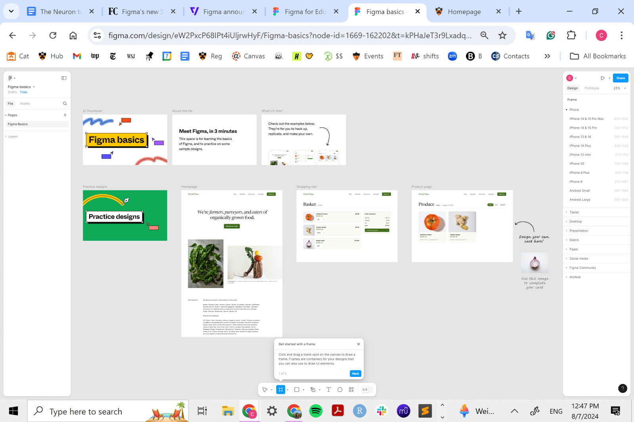
Task: Click the Present play icon
Action: (x=603, y=78)
